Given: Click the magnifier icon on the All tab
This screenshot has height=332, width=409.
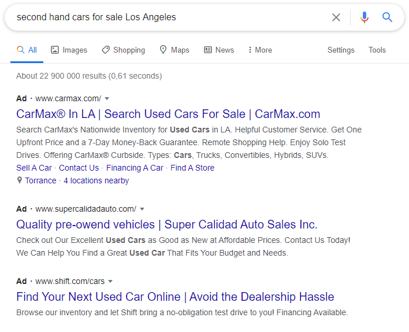Looking at the screenshot, I should [20, 50].
